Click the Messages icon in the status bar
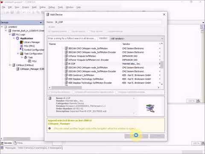 pyautogui.click(x=2, y=148)
